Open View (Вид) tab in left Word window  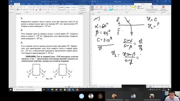pos(62,4)
